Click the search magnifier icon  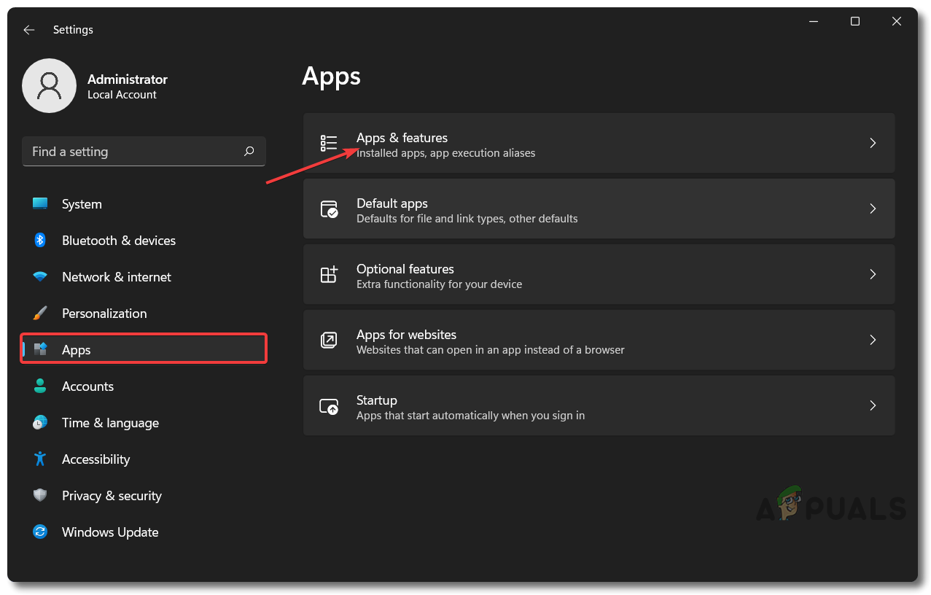point(249,152)
